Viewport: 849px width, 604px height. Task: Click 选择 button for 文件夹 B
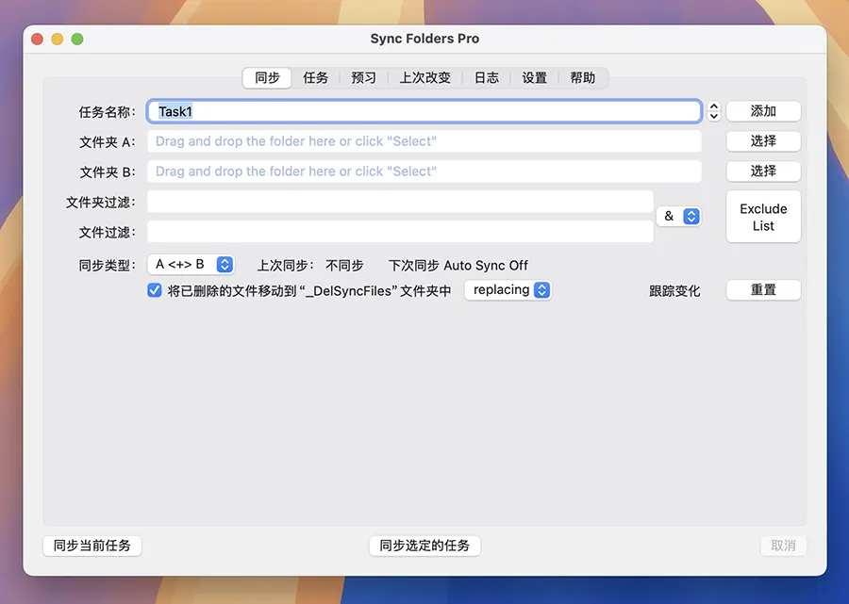763,171
